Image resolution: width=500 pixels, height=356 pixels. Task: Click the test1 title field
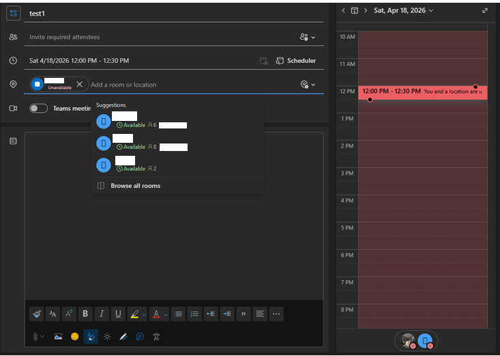click(174, 14)
